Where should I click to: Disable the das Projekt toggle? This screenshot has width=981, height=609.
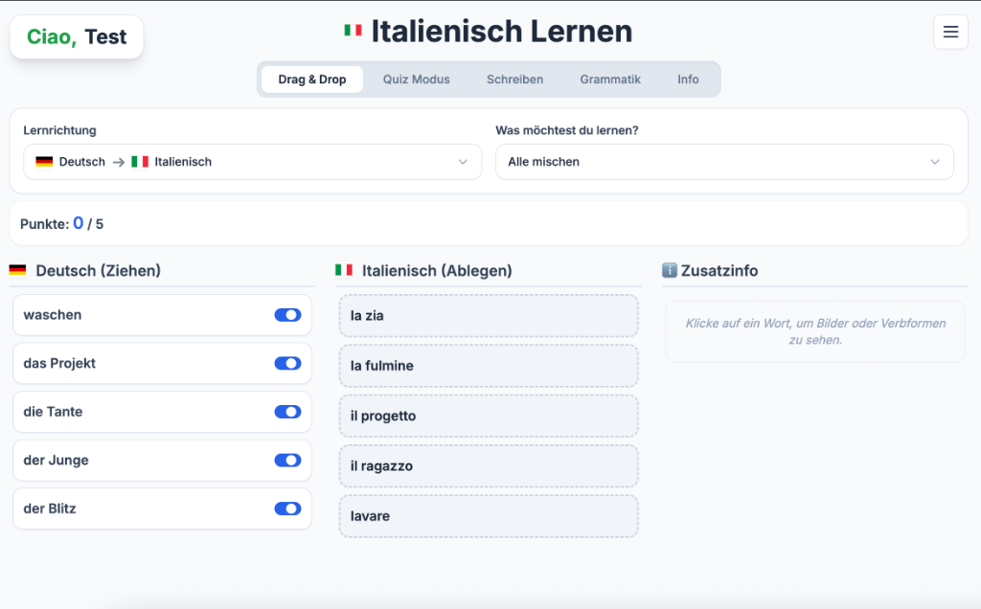[x=287, y=364]
